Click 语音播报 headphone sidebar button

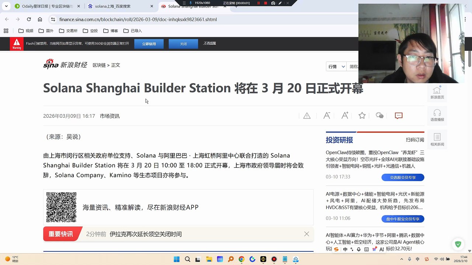(x=437, y=115)
